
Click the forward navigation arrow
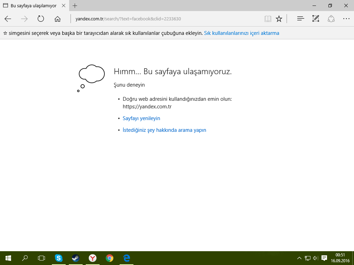pos(24,19)
